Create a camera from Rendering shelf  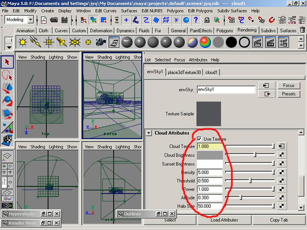click(x=101, y=42)
